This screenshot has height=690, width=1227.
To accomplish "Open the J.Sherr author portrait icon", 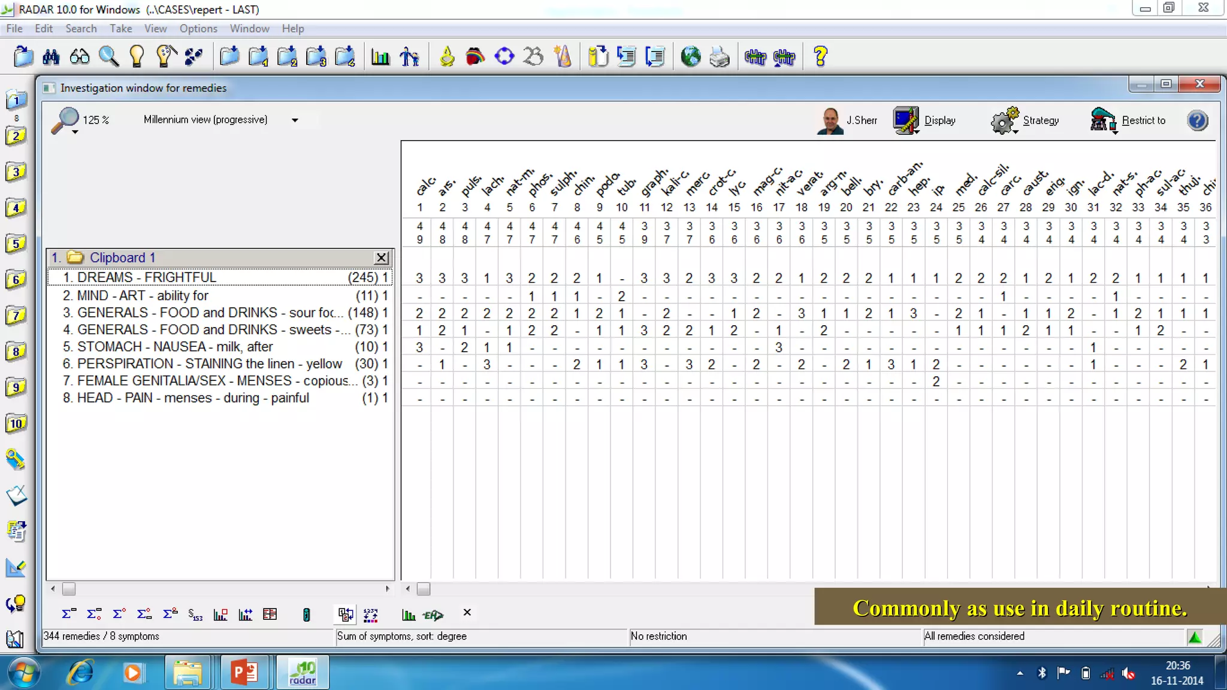I will point(830,120).
